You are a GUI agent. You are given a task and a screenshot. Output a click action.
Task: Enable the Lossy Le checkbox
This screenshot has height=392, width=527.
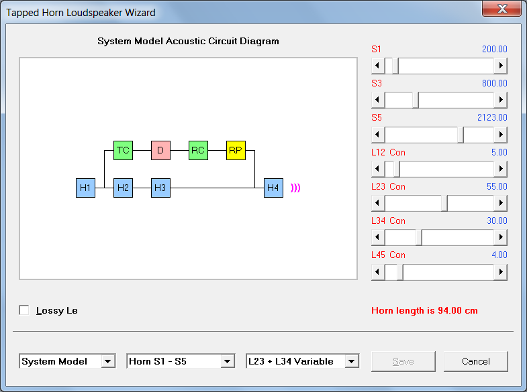click(24, 310)
